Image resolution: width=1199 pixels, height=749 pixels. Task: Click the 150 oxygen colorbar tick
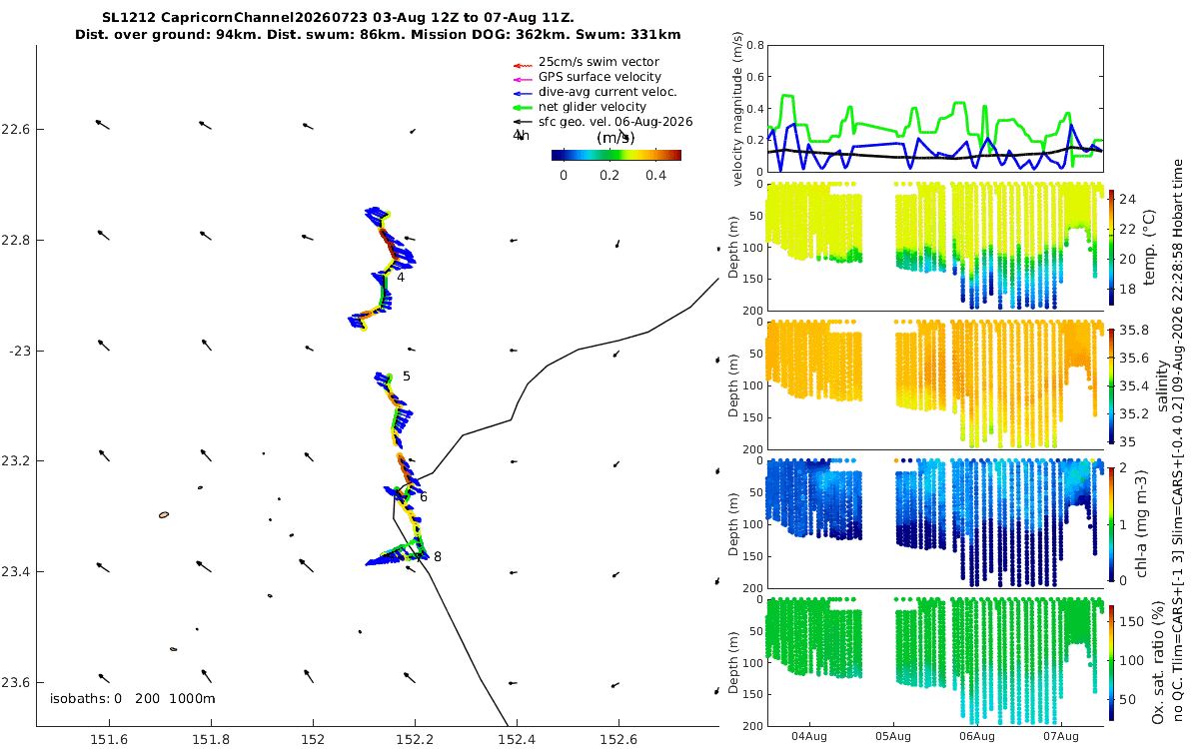(1133, 621)
